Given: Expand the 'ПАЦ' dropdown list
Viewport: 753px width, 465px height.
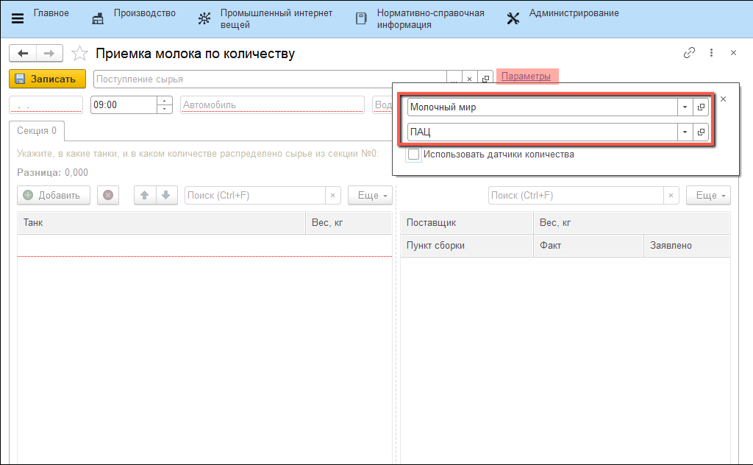Looking at the screenshot, I should (x=685, y=132).
